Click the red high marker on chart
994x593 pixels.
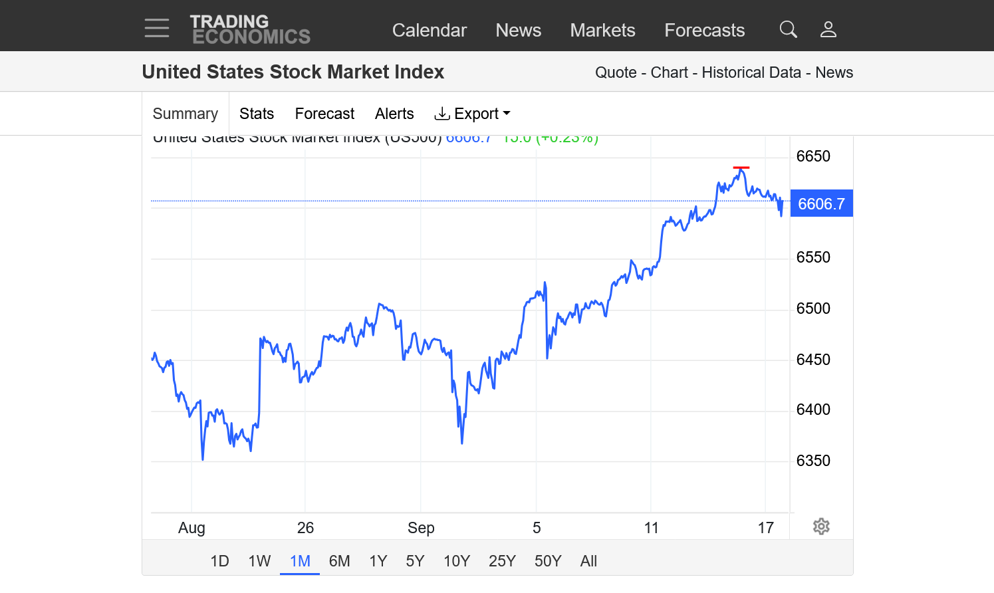(741, 168)
